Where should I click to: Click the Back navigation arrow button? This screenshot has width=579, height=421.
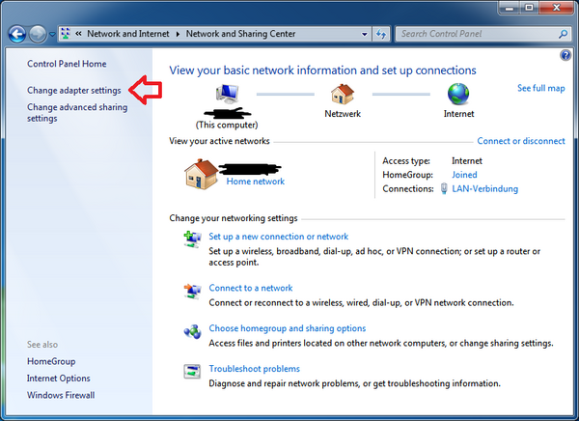(x=17, y=35)
